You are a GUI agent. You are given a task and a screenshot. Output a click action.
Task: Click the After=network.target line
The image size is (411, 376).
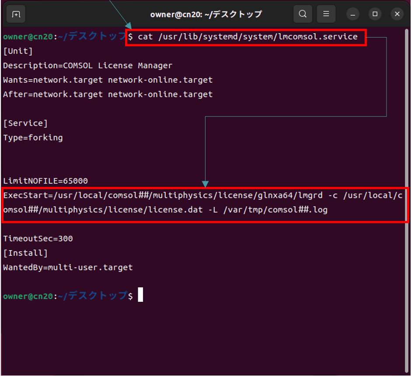[x=108, y=94]
